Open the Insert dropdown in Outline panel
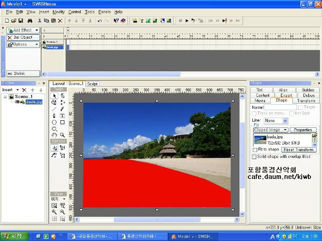Screen dimensions: 322x241 tap(18, 90)
